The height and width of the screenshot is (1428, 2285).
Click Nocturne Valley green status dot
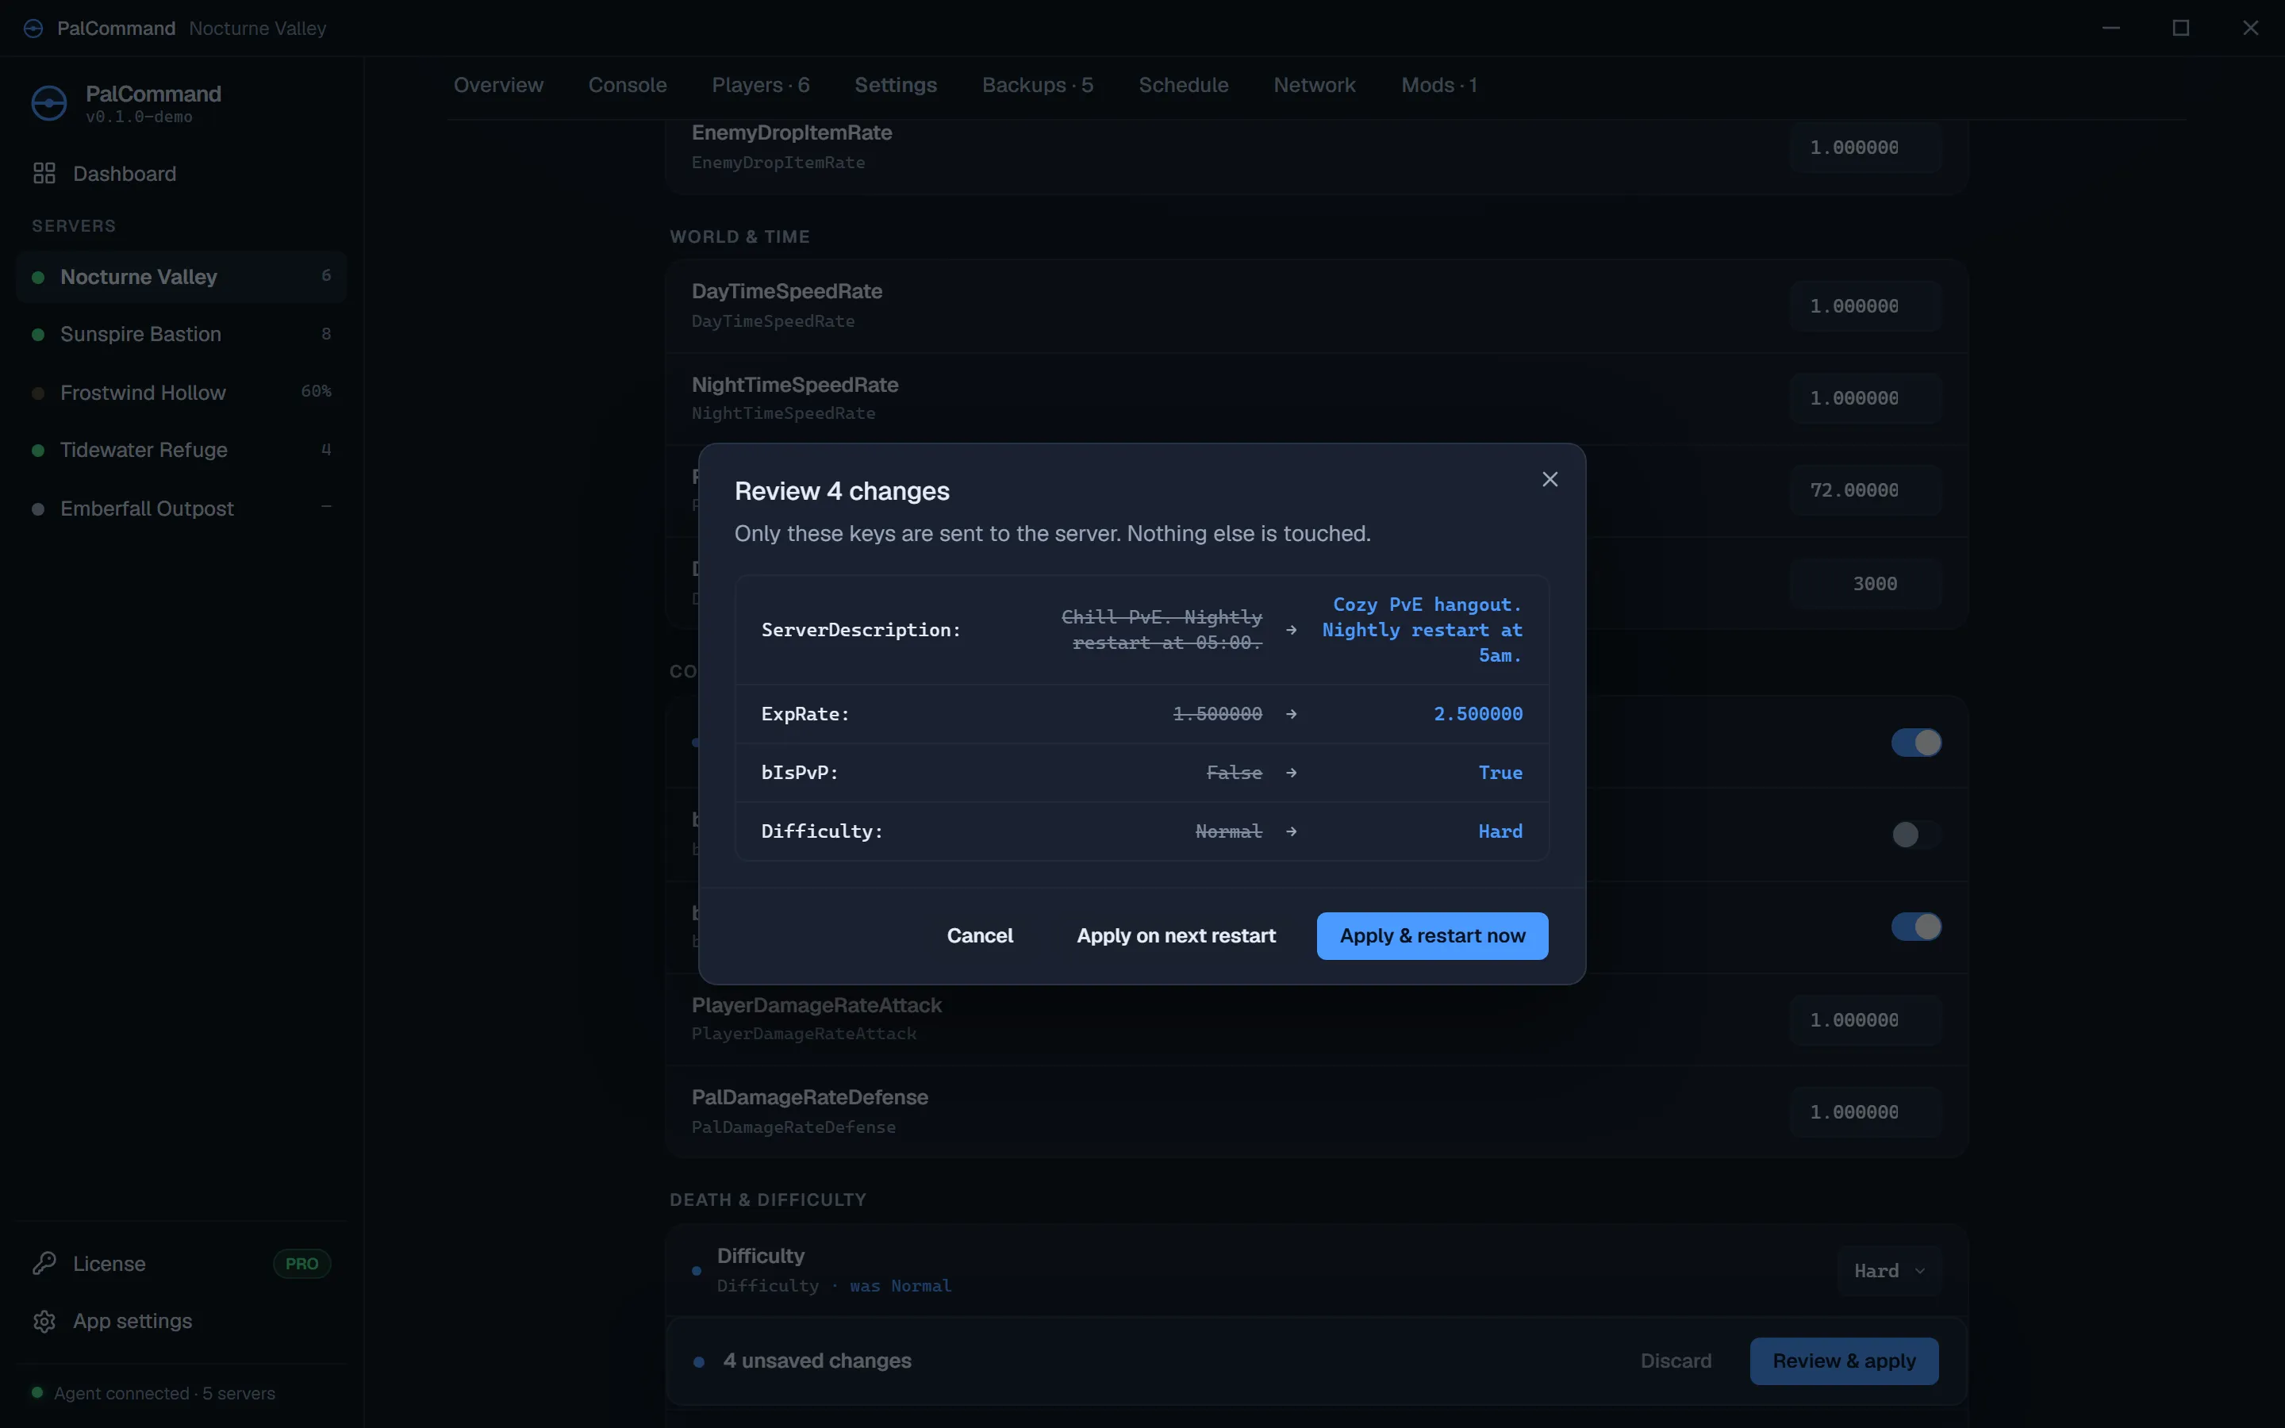(38, 278)
